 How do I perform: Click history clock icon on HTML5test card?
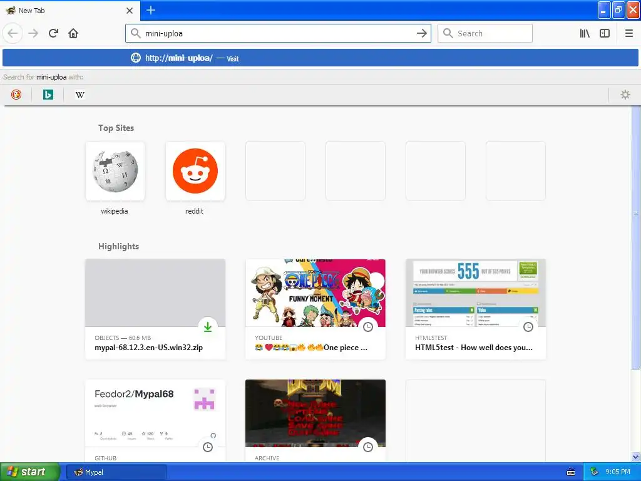tap(528, 327)
